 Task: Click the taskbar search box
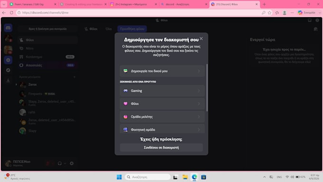148,177
